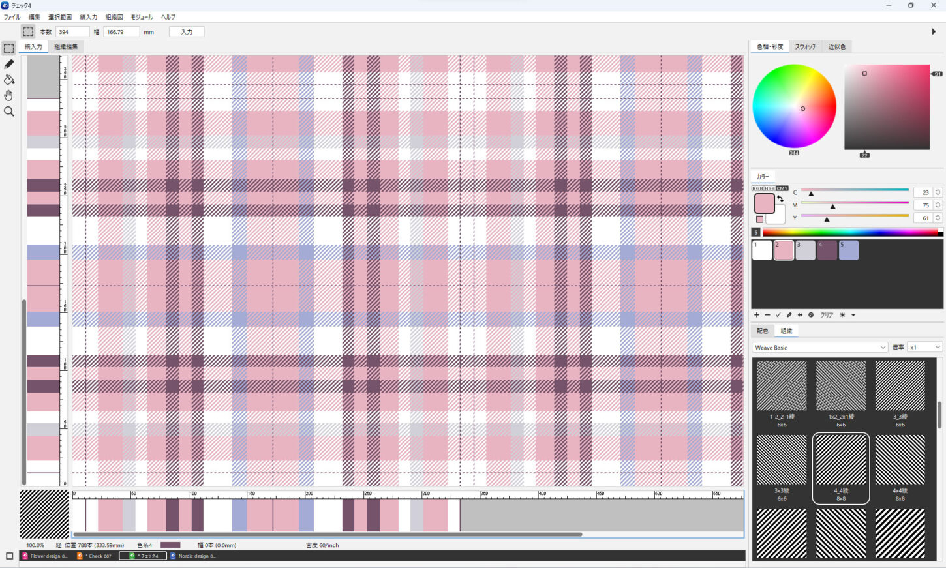Select the dark purple swatch number 4
The width and height of the screenshot is (946, 568).
(x=827, y=250)
